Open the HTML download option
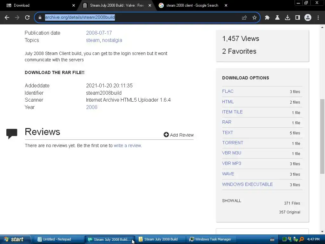This screenshot has width=325, height=244. coord(228,102)
